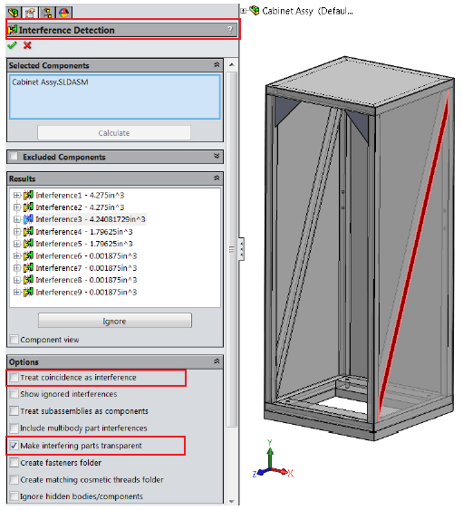Click the panel vertical scrollbar thumb

pos(232,250)
